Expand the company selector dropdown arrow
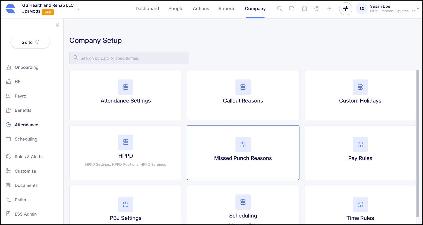 (x=78, y=9)
